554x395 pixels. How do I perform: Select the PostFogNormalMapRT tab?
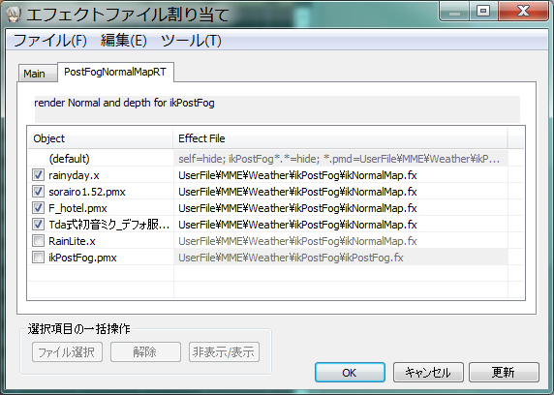115,72
